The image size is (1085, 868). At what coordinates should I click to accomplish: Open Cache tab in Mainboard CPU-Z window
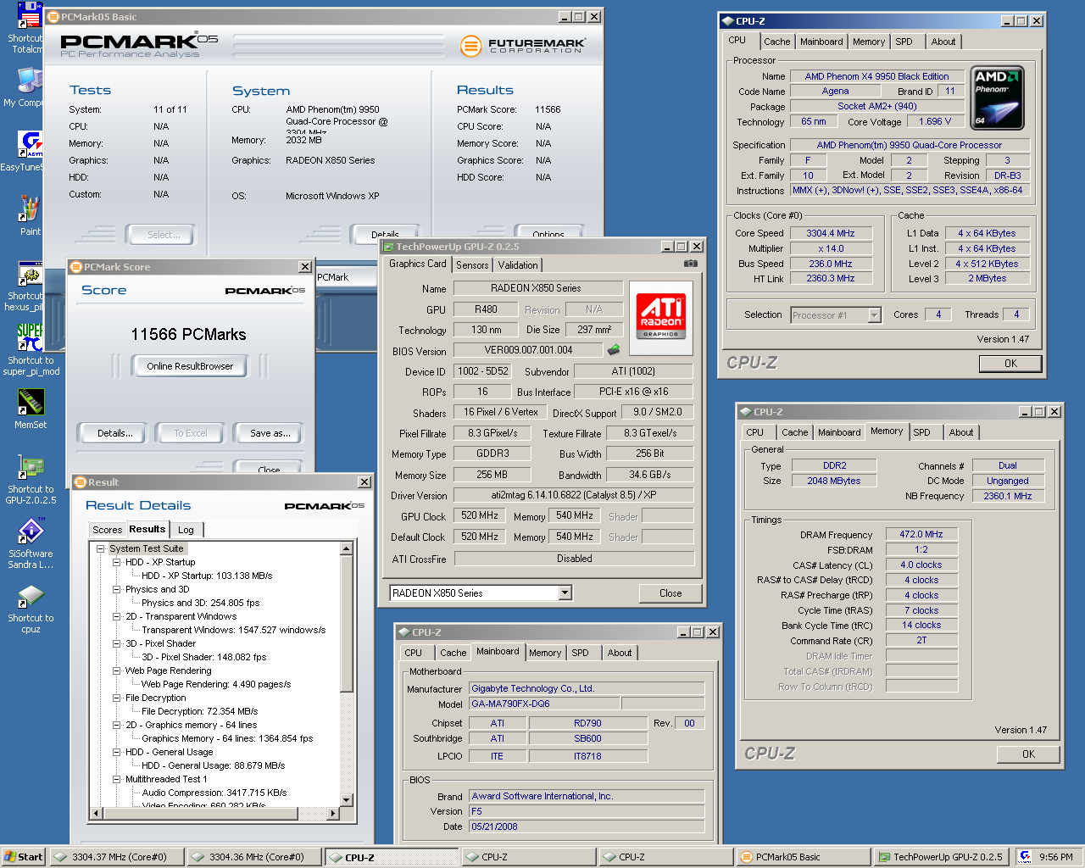tap(453, 653)
